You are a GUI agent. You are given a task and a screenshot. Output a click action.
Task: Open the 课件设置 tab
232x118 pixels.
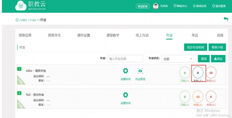point(83,35)
